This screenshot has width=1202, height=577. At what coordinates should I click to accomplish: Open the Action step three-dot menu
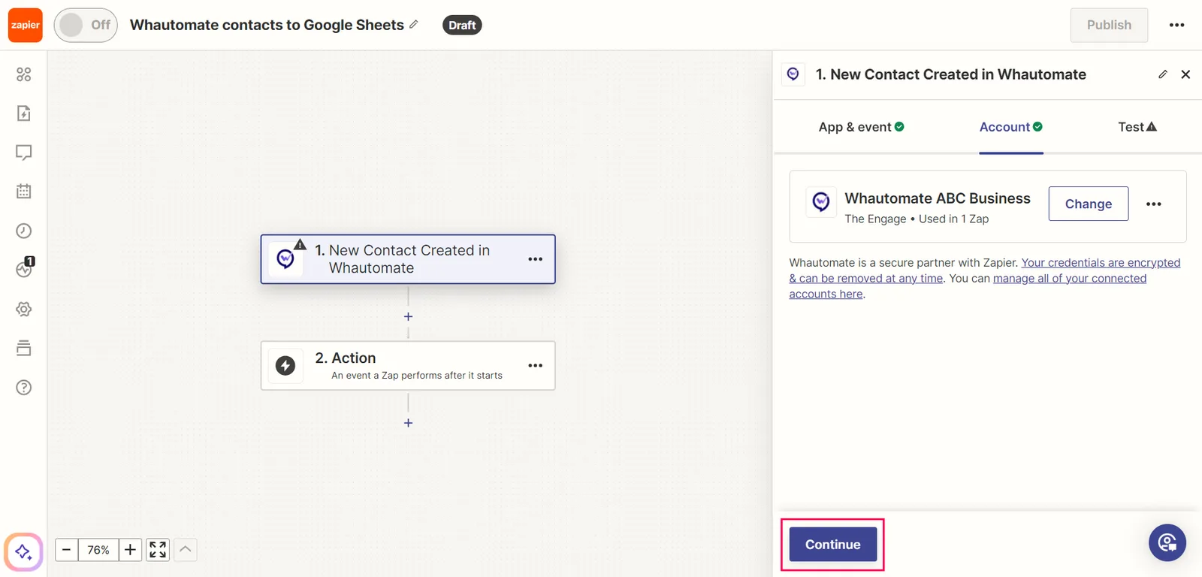[535, 366]
